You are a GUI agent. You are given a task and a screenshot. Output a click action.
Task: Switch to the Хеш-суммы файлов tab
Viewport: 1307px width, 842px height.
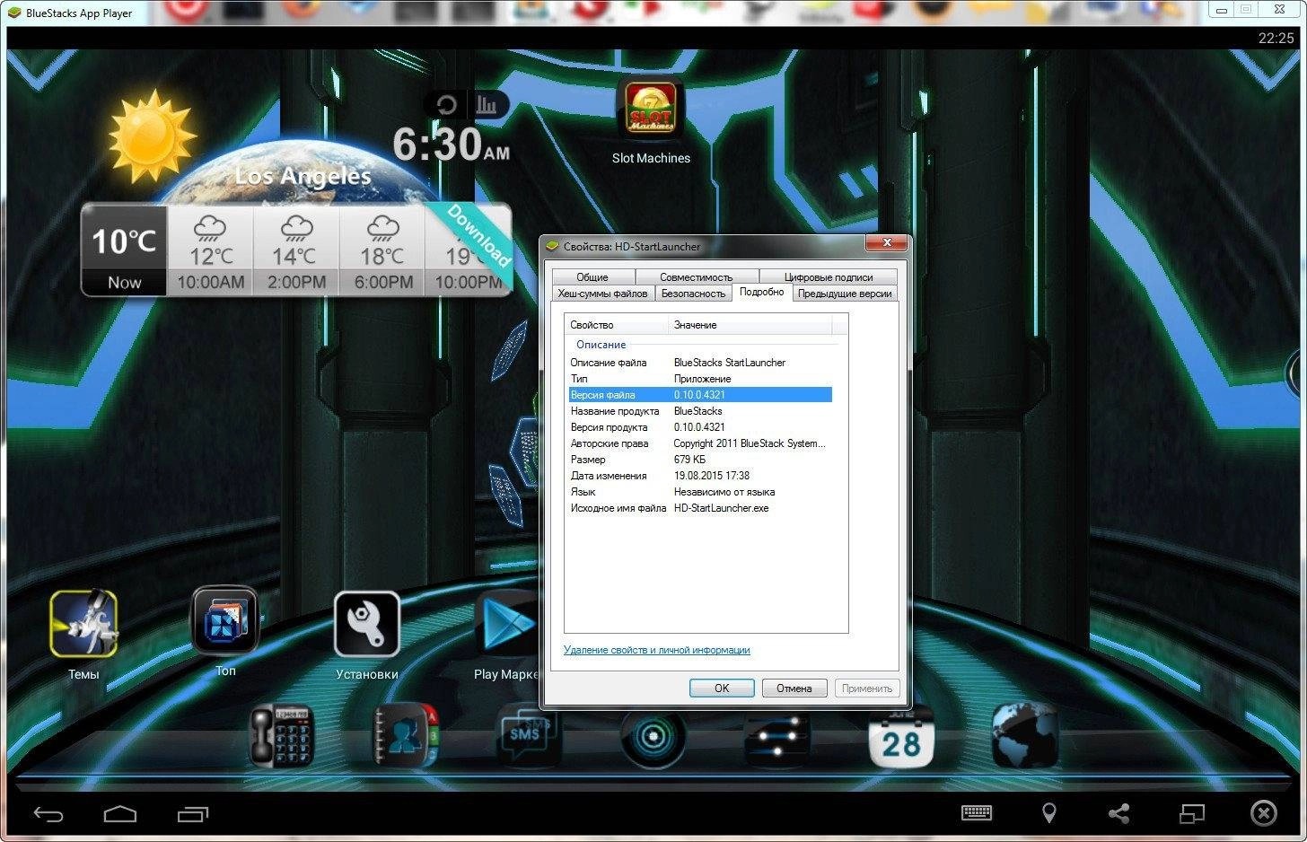pyautogui.click(x=602, y=294)
